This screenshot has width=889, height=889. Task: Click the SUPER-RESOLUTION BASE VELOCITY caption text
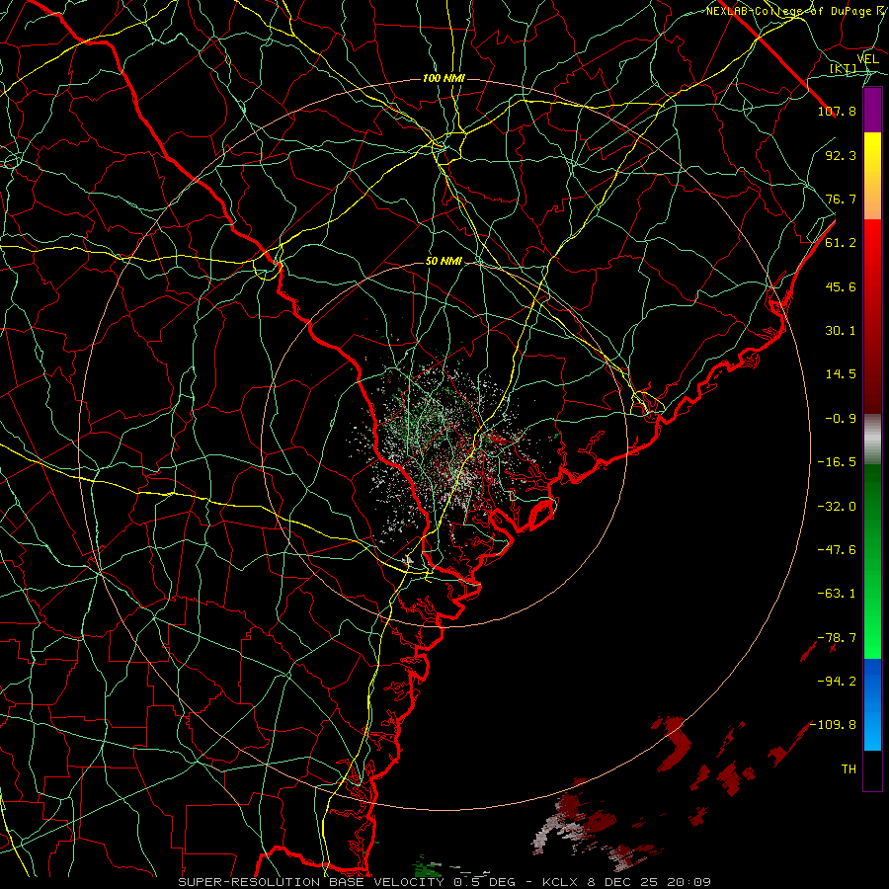click(311, 882)
